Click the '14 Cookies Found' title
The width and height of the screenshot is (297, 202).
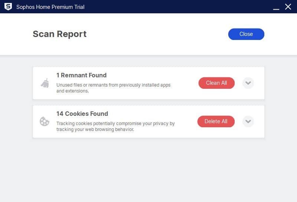(x=82, y=114)
